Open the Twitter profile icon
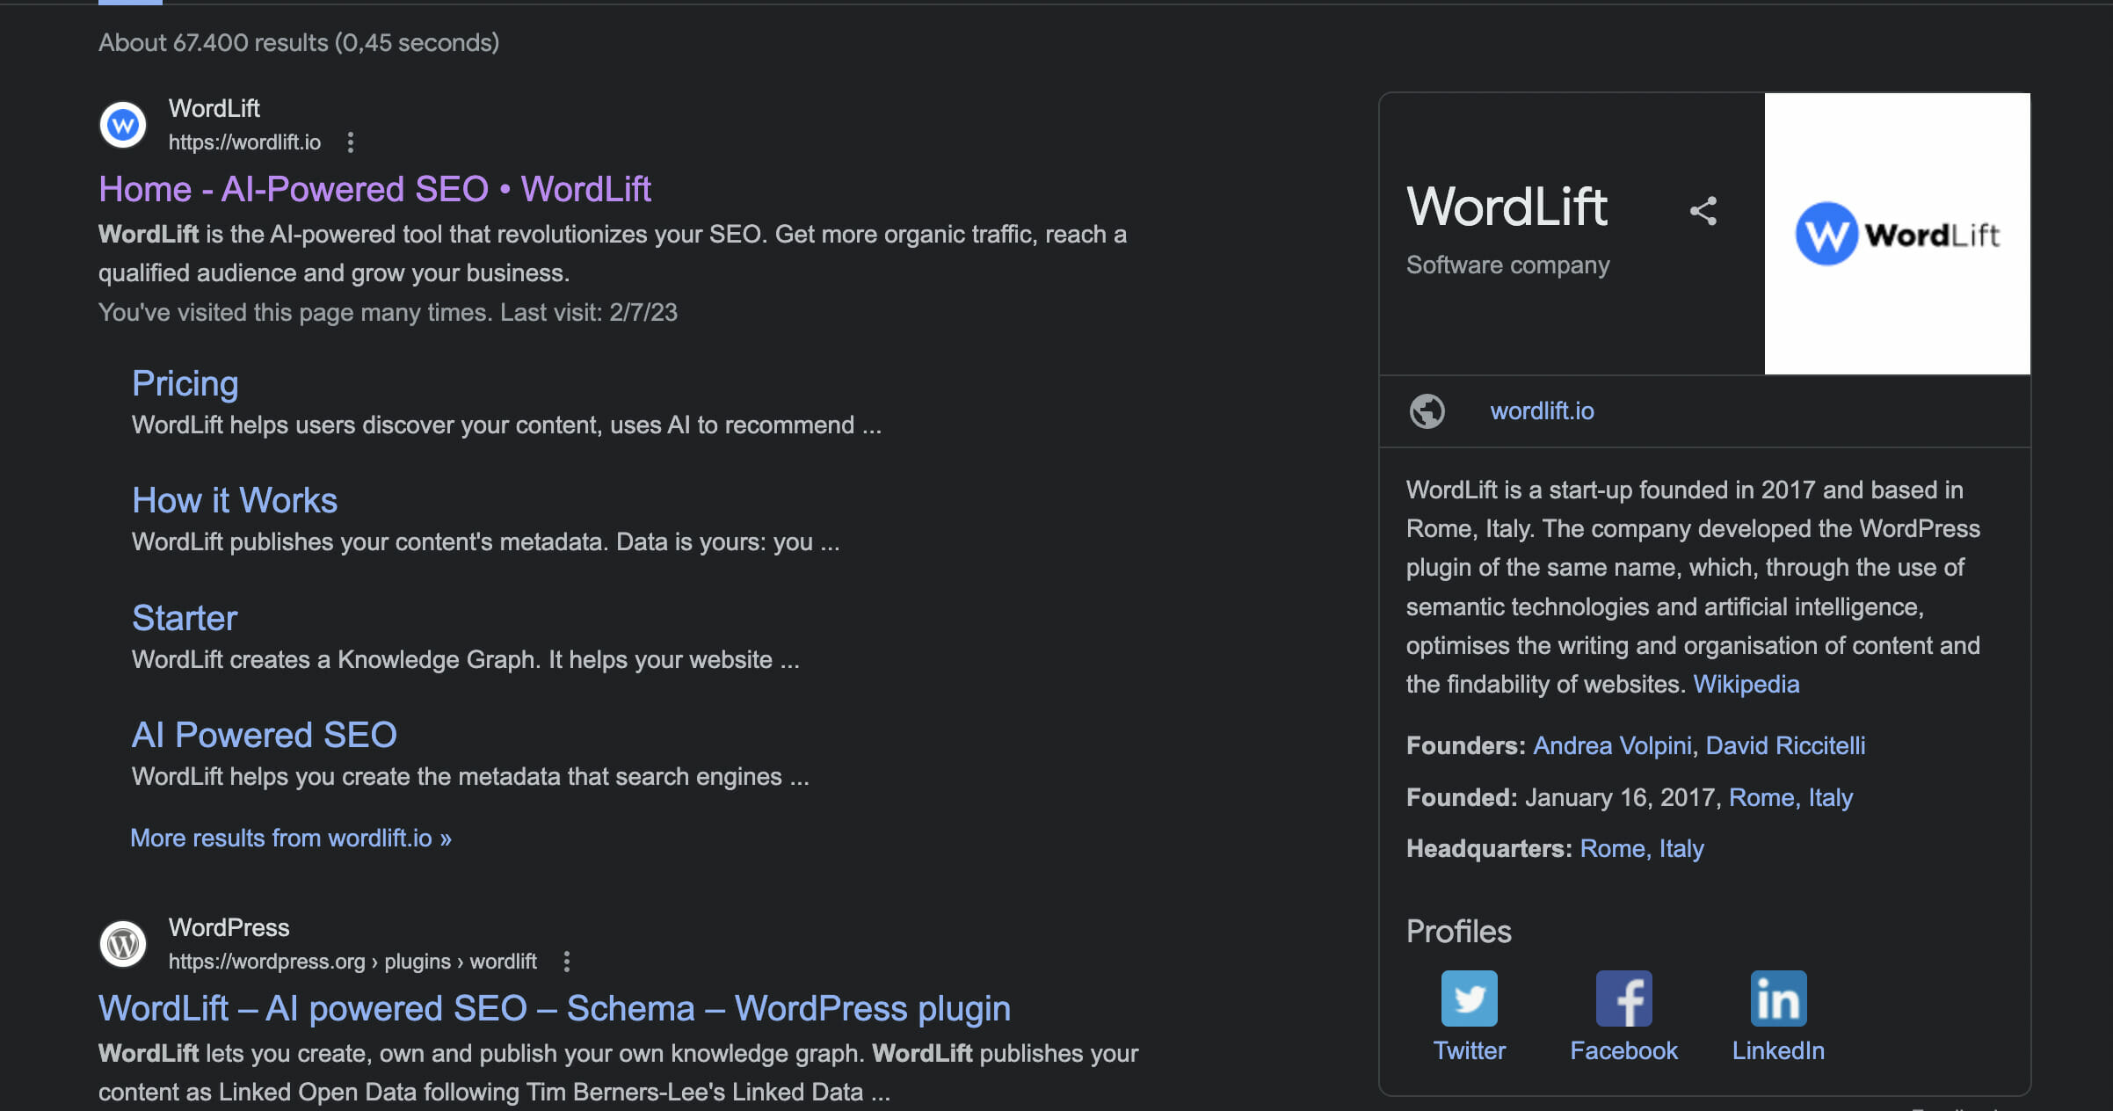Image resolution: width=2113 pixels, height=1111 pixels. click(x=1470, y=998)
